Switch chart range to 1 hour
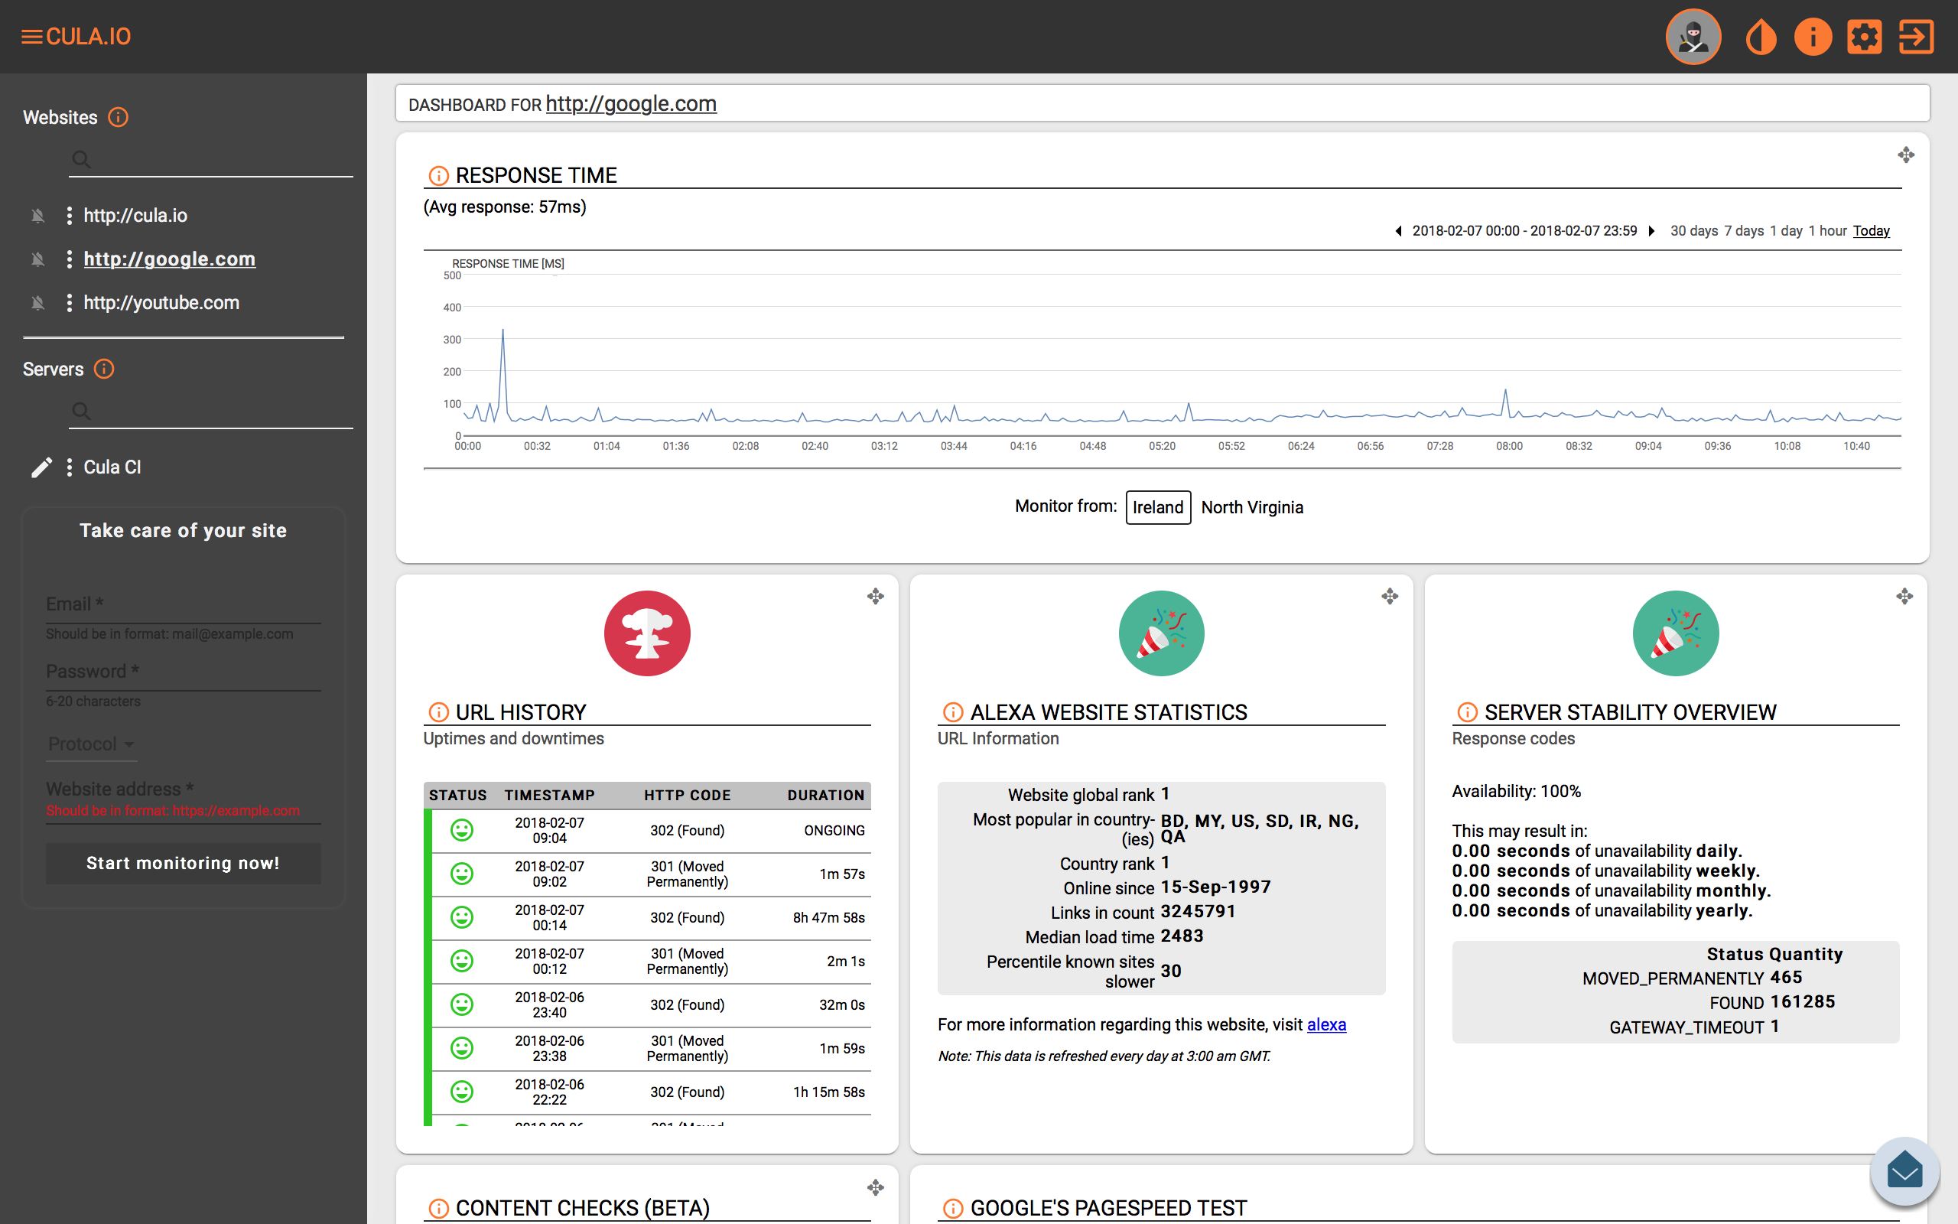 click(1828, 231)
